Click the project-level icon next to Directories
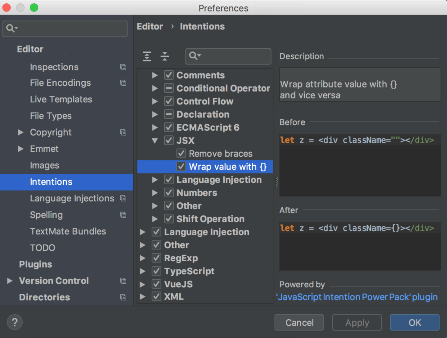Image resolution: width=447 pixels, height=338 pixels. pyautogui.click(x=123, y=297)
